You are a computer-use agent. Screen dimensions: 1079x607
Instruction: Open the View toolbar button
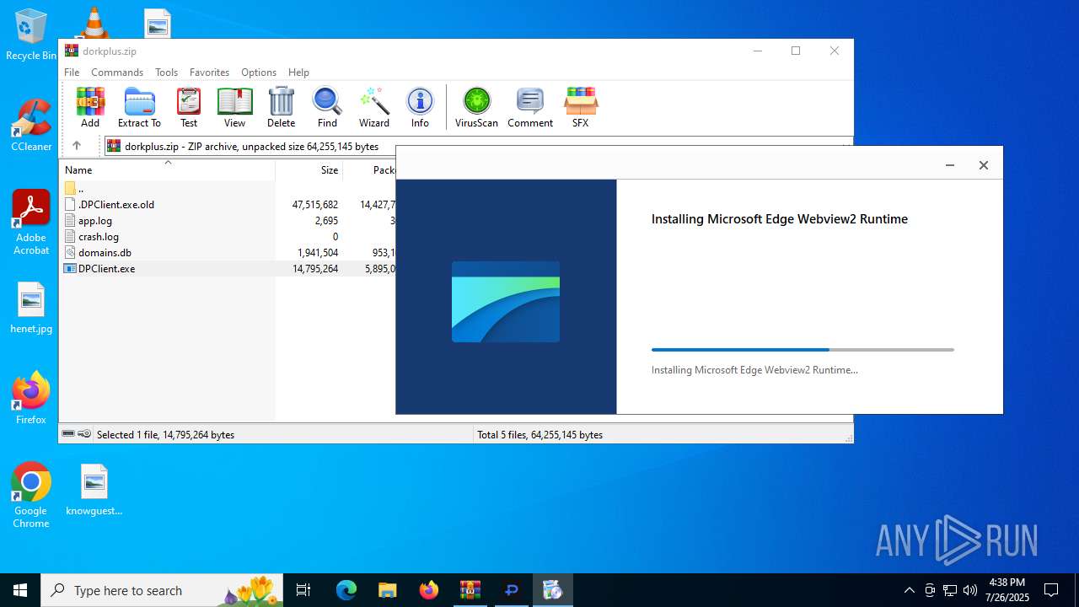tap(234, 107)
